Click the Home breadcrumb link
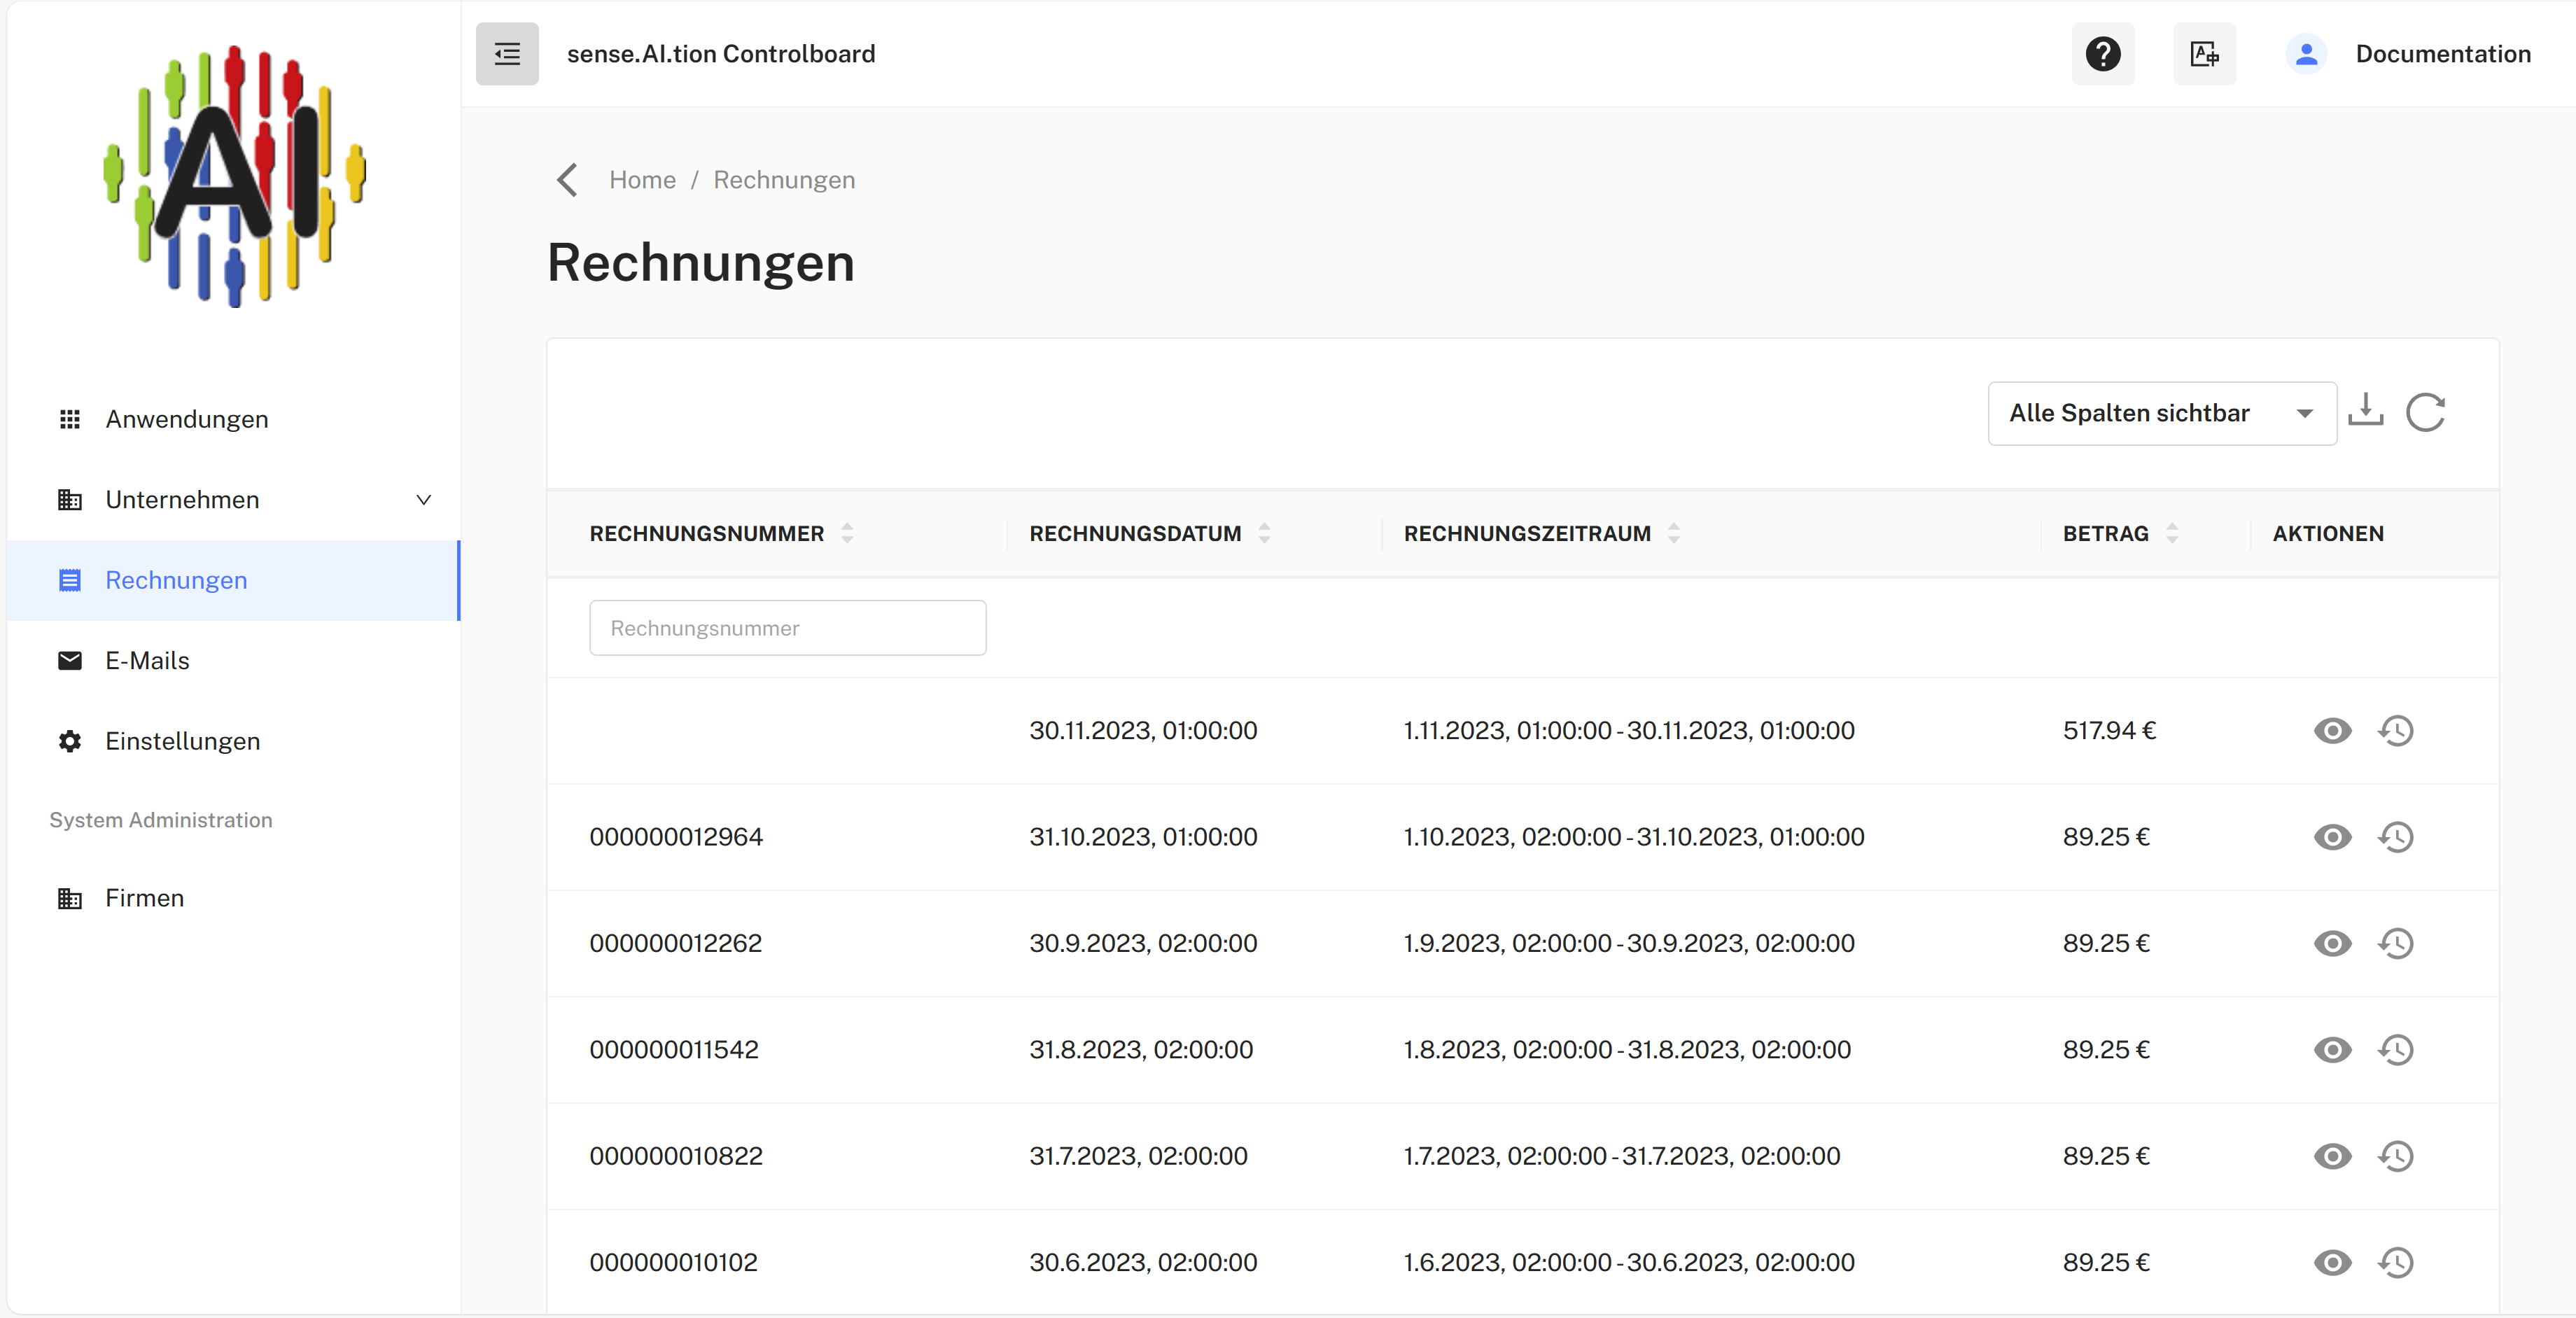This screenshot has height=1318, width=2576. coord(642,180)
